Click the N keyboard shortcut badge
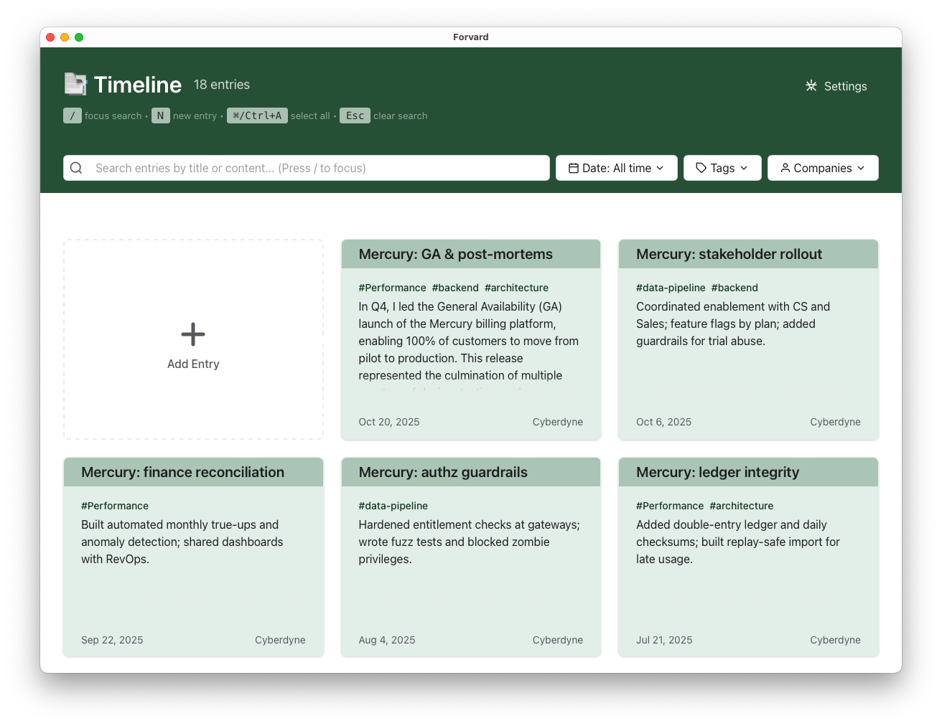The height and width of the screenshot is (726, 942). click(x=160, y=115)
